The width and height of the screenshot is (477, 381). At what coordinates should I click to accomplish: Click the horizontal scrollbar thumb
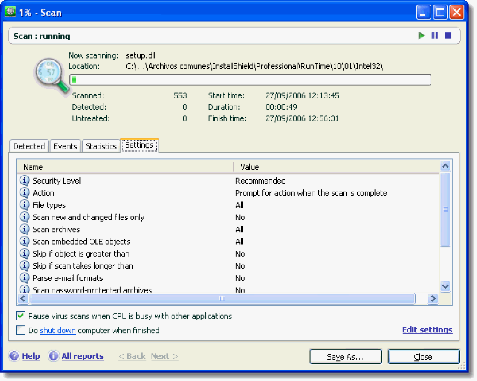[x=223, y=299]
